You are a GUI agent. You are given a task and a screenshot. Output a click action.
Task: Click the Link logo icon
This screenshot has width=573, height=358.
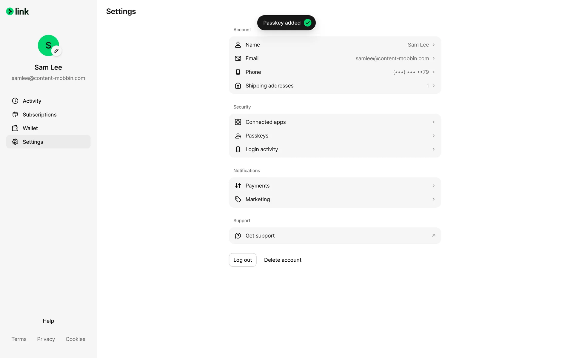click(10, 11)
